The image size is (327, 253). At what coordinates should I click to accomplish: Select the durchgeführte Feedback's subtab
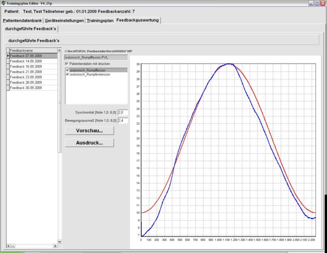[x=30, y=28]
